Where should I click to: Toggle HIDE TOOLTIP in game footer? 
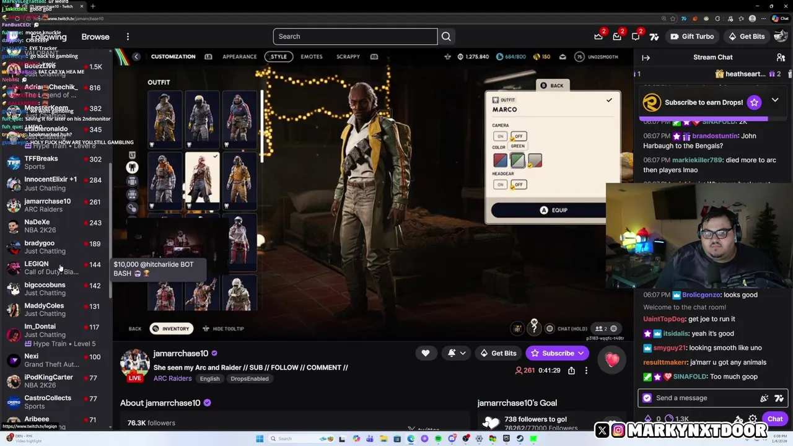point(224,329)
